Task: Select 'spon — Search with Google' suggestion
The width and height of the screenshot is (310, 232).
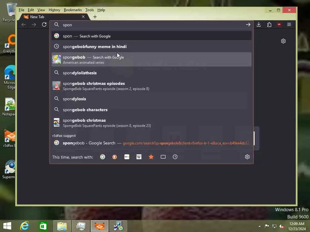Action: (x=151, y=36)
